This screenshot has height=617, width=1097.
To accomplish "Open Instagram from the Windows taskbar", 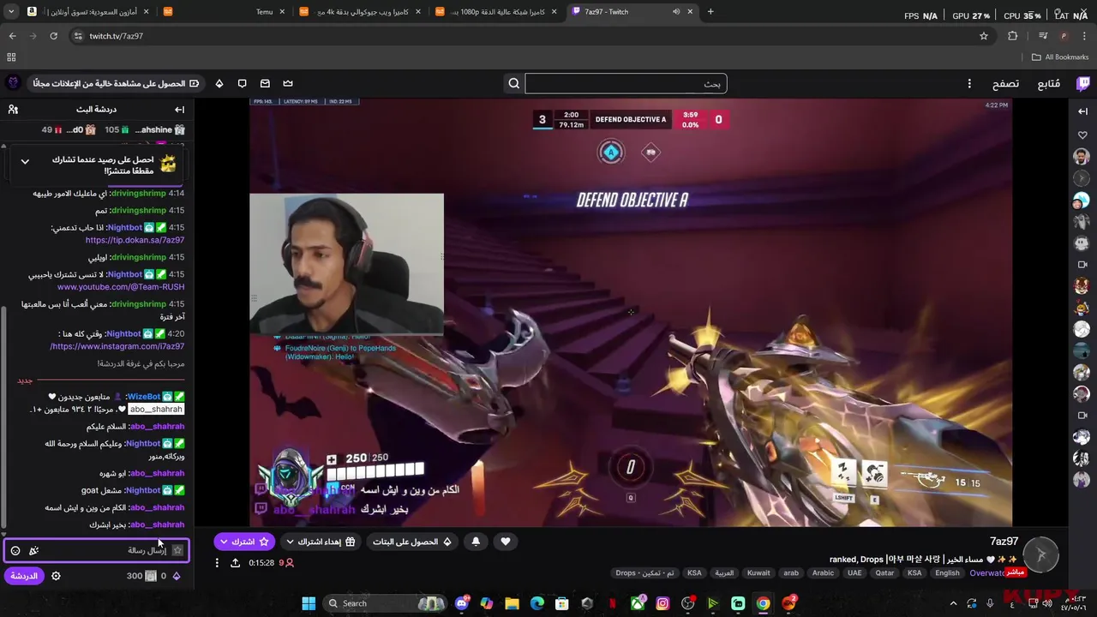I will [662, 603].
